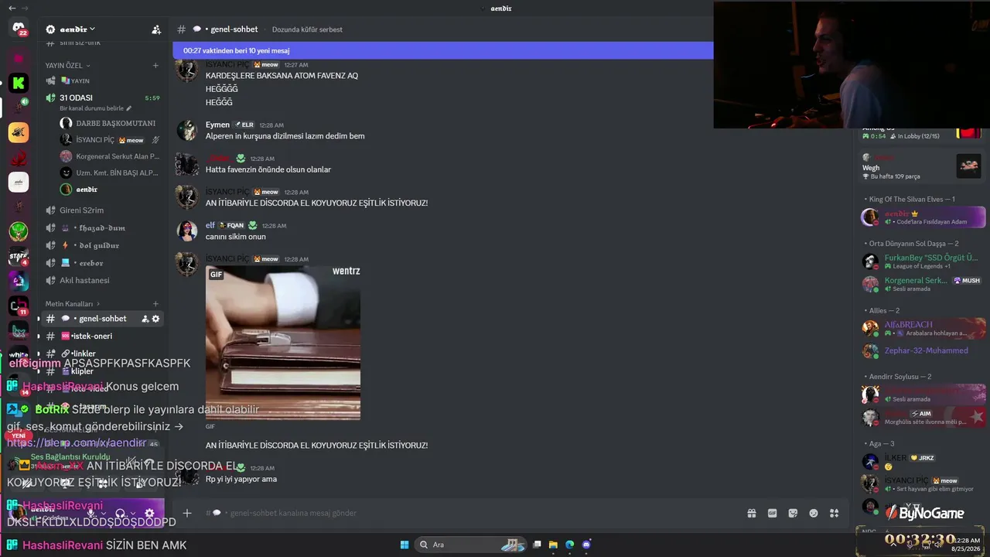
Task: Click the plus attachment button in message bar
Action: (x=187, y=513)
